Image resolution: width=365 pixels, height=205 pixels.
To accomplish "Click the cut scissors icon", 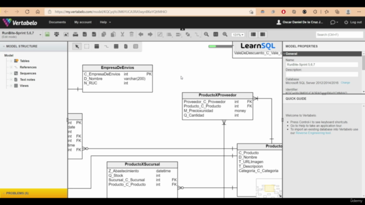I will [122, 34].
